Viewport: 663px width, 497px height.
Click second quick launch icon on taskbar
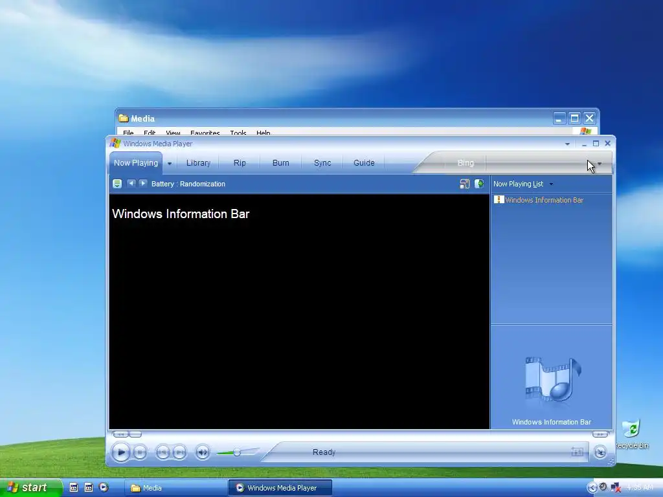coord(88,488)
